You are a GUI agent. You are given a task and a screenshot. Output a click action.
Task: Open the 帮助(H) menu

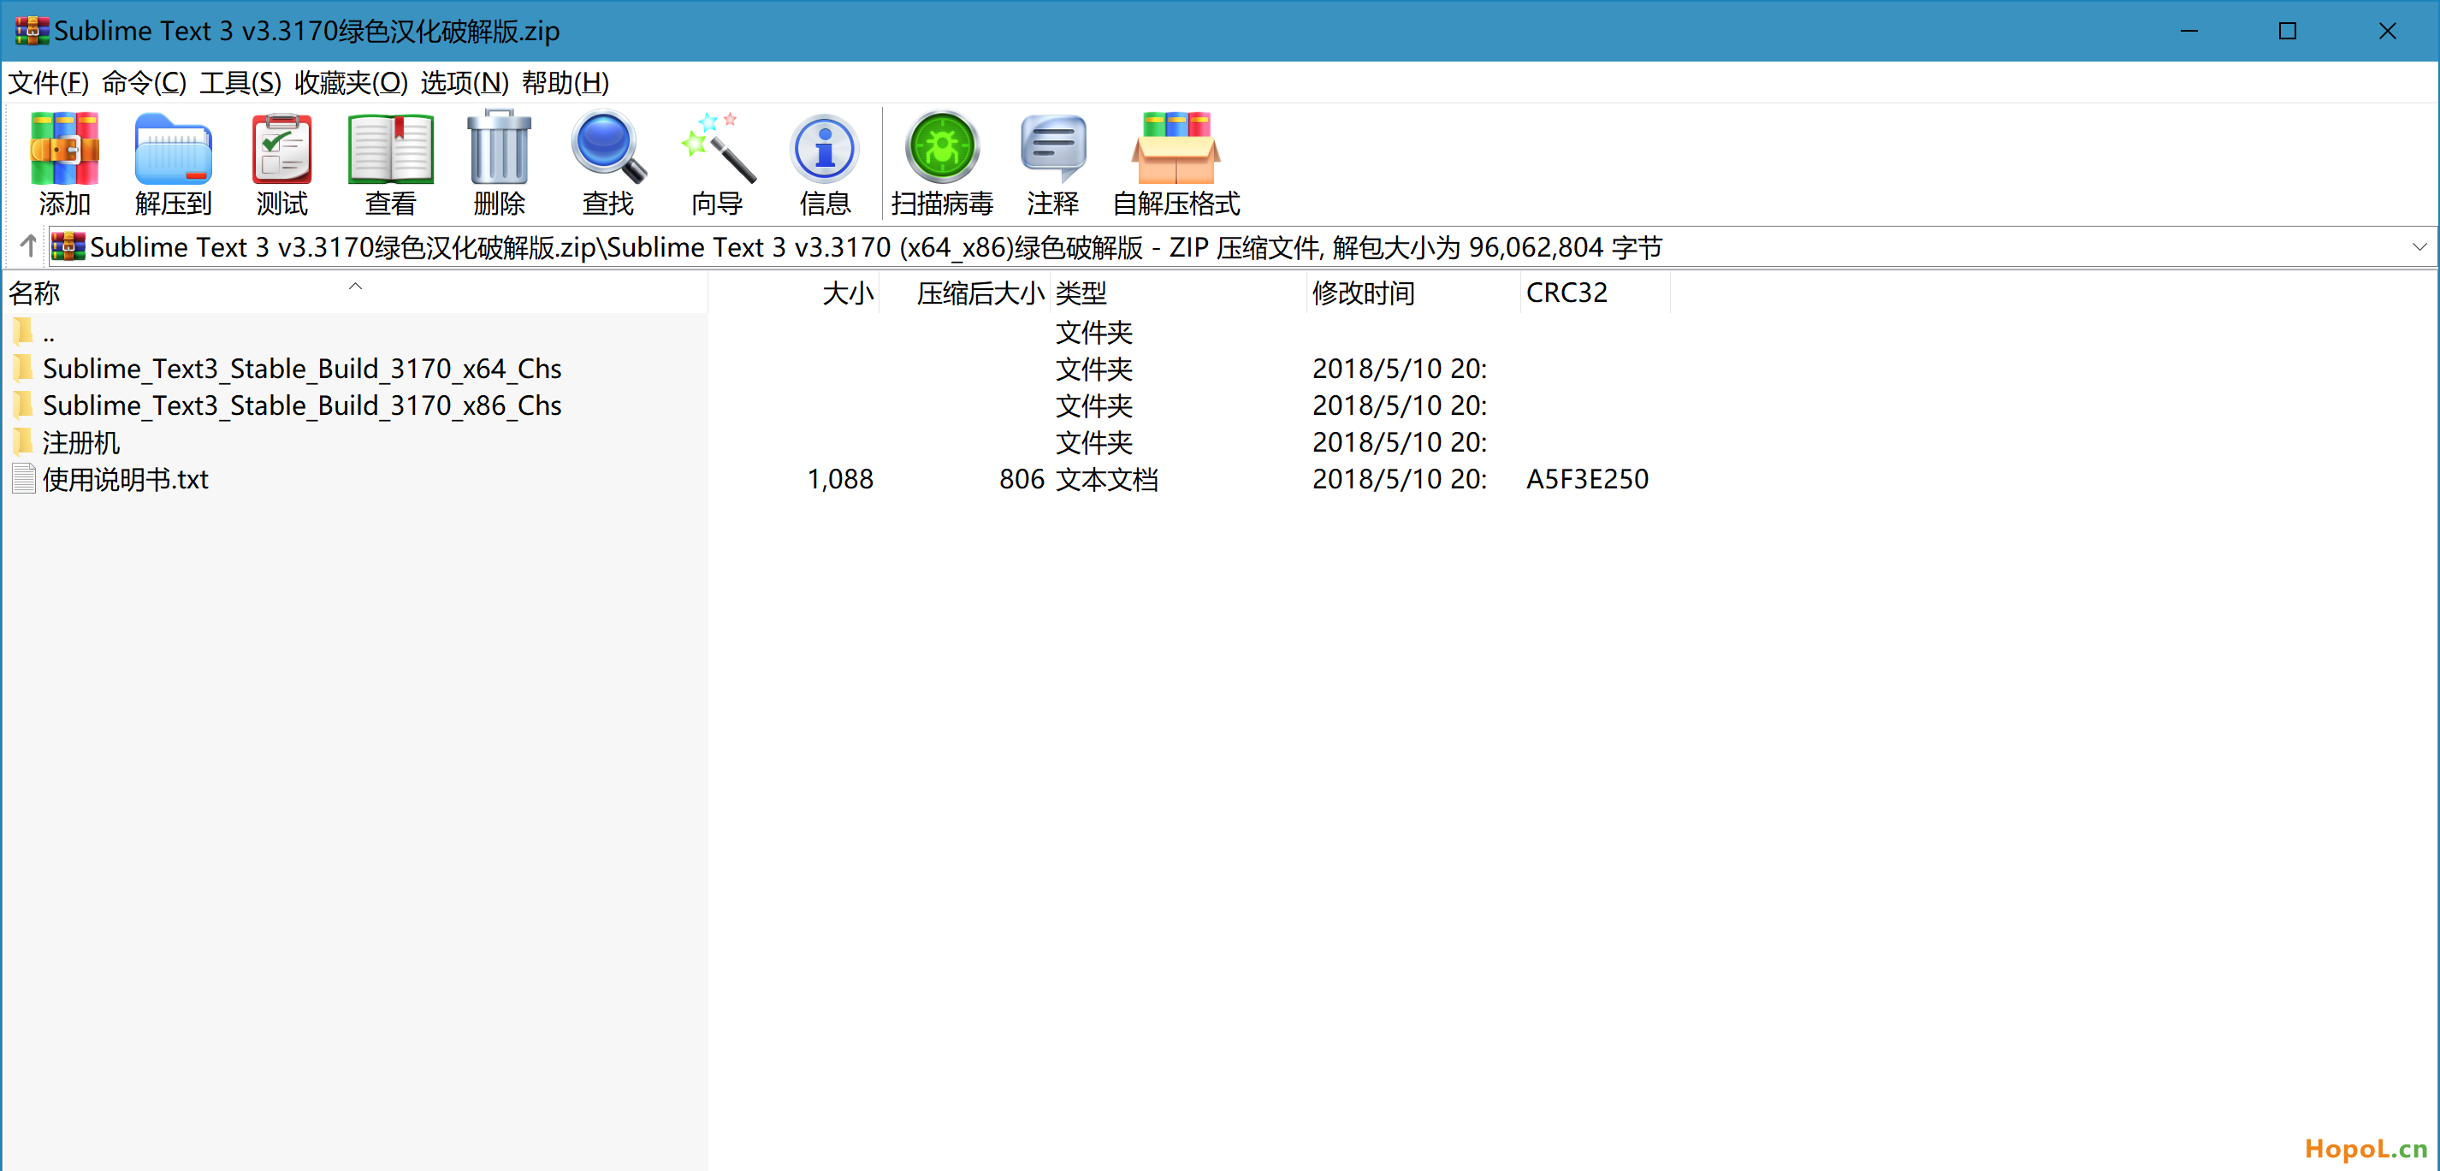pyautogui.click(x=566, y=82)
